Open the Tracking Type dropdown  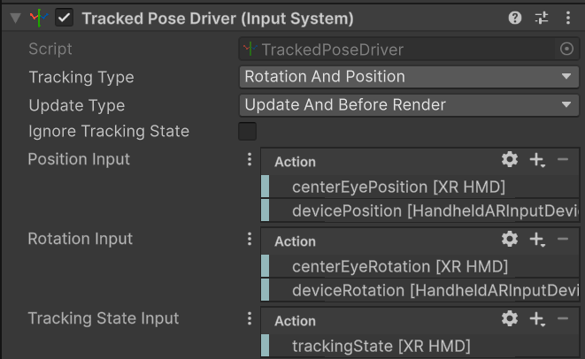click(x=409, y=77)
